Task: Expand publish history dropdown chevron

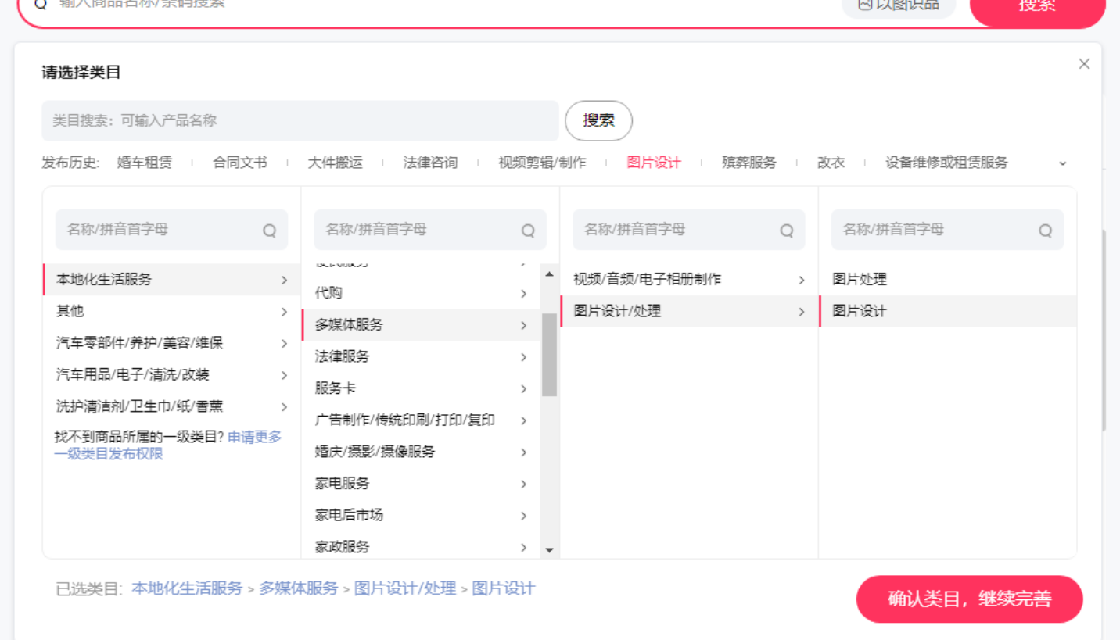Action: (x=1062, y=163)
